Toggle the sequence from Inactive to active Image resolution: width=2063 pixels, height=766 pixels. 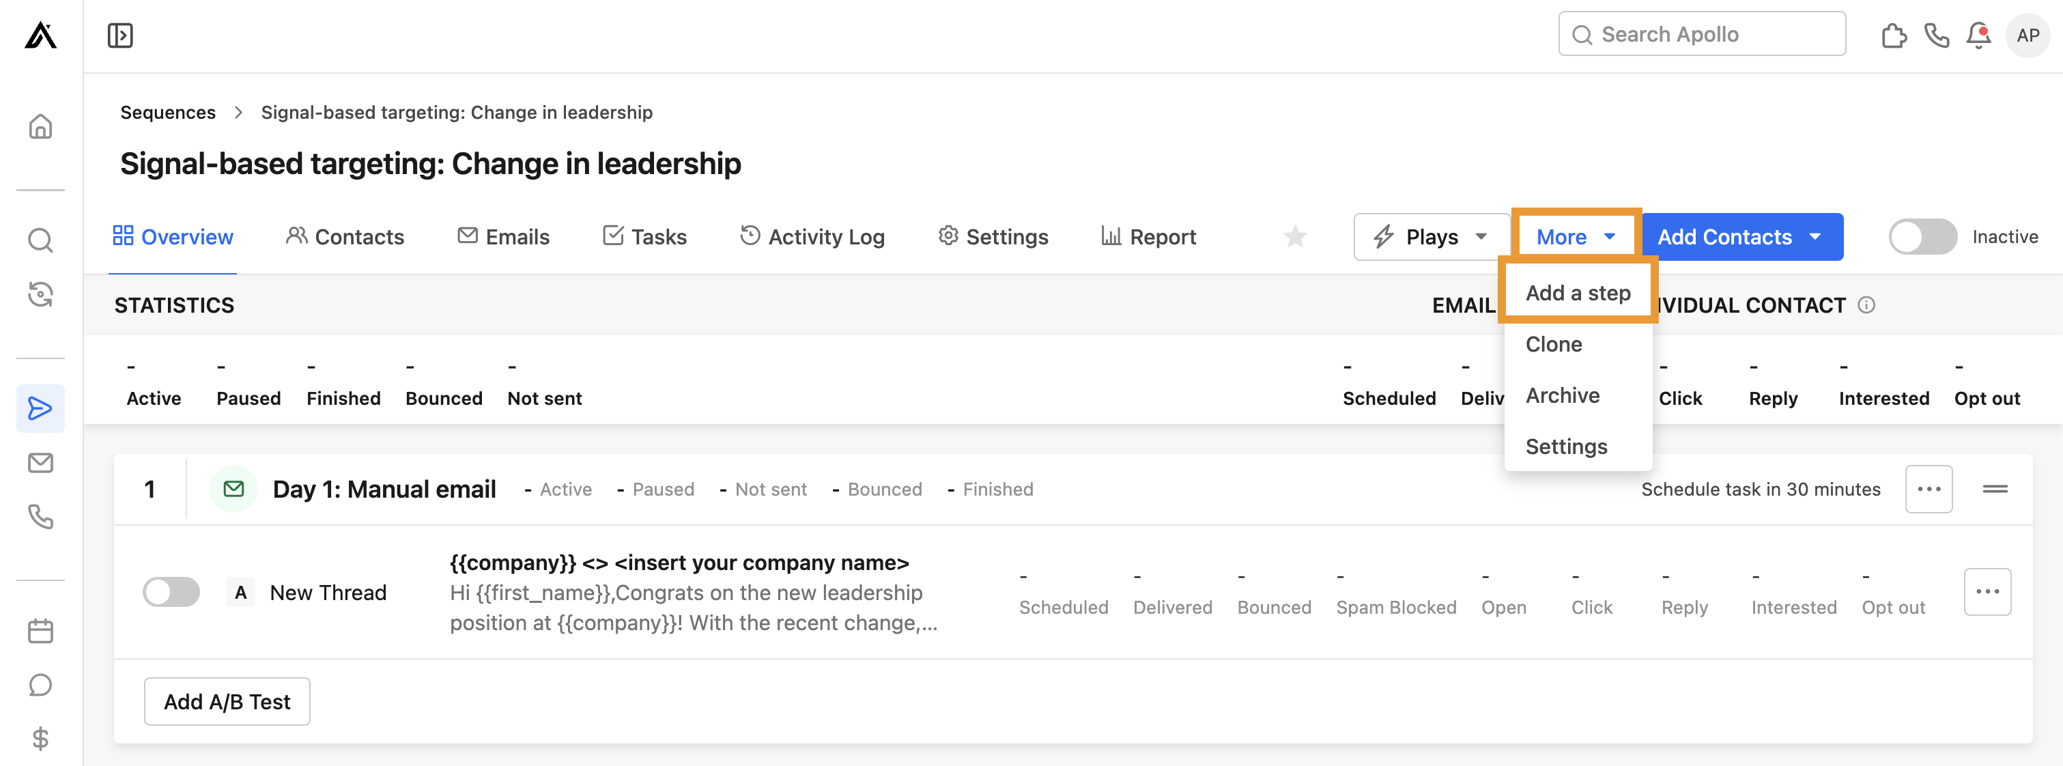coord(1922,236)
